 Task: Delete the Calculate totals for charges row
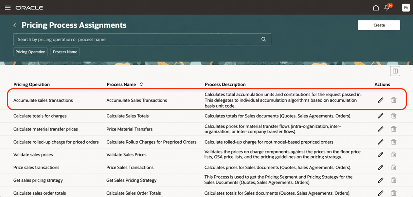394,116
